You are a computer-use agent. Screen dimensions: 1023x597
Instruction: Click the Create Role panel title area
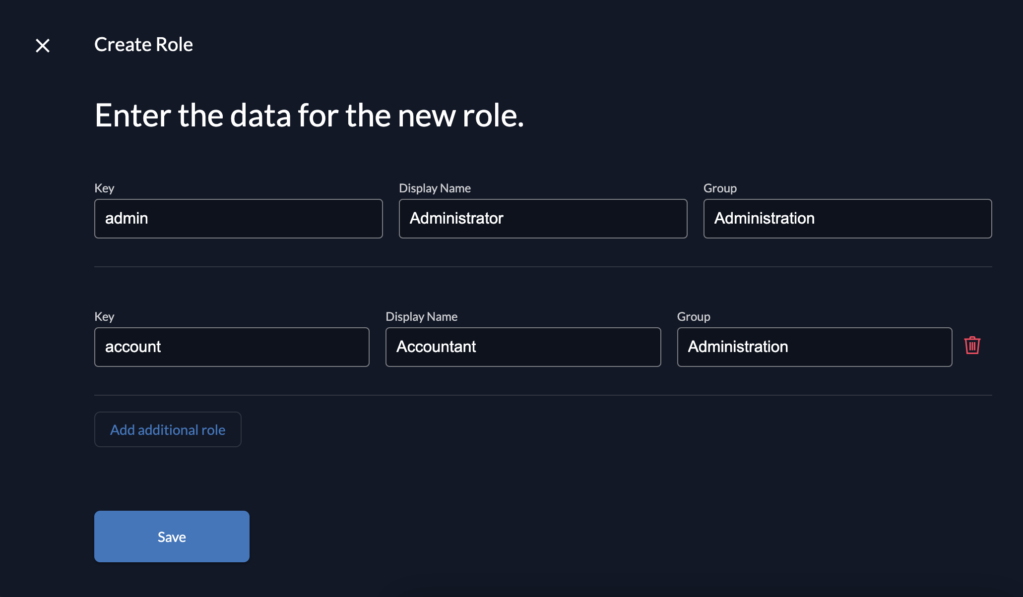pos(142,45)
